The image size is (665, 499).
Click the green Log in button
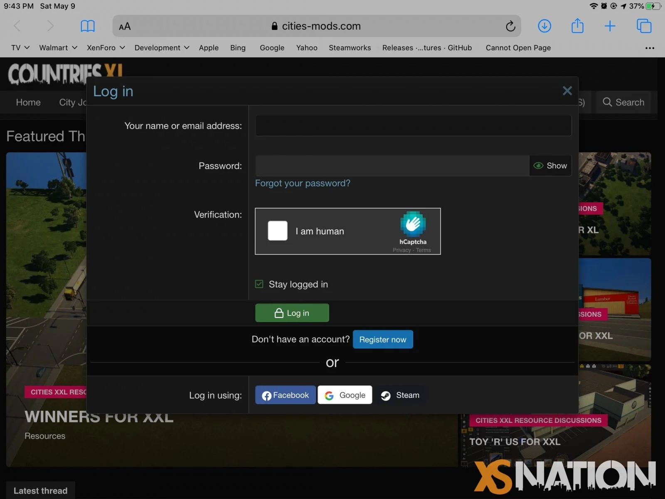coord(292,313)
